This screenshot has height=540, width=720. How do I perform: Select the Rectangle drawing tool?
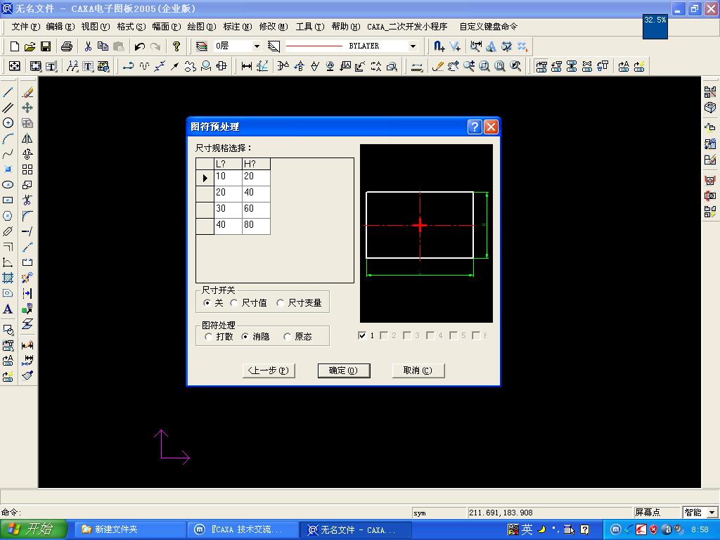pyautogui.click(x=8, y=200)
